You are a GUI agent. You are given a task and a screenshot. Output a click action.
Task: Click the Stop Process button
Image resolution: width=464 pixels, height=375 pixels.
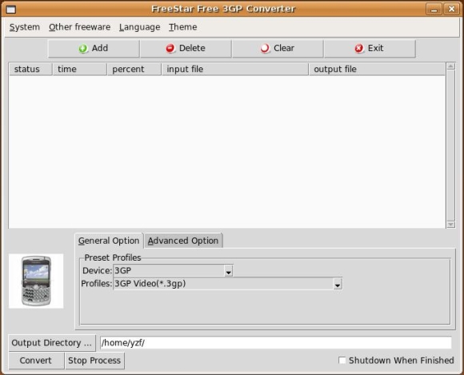coord(94,361)
